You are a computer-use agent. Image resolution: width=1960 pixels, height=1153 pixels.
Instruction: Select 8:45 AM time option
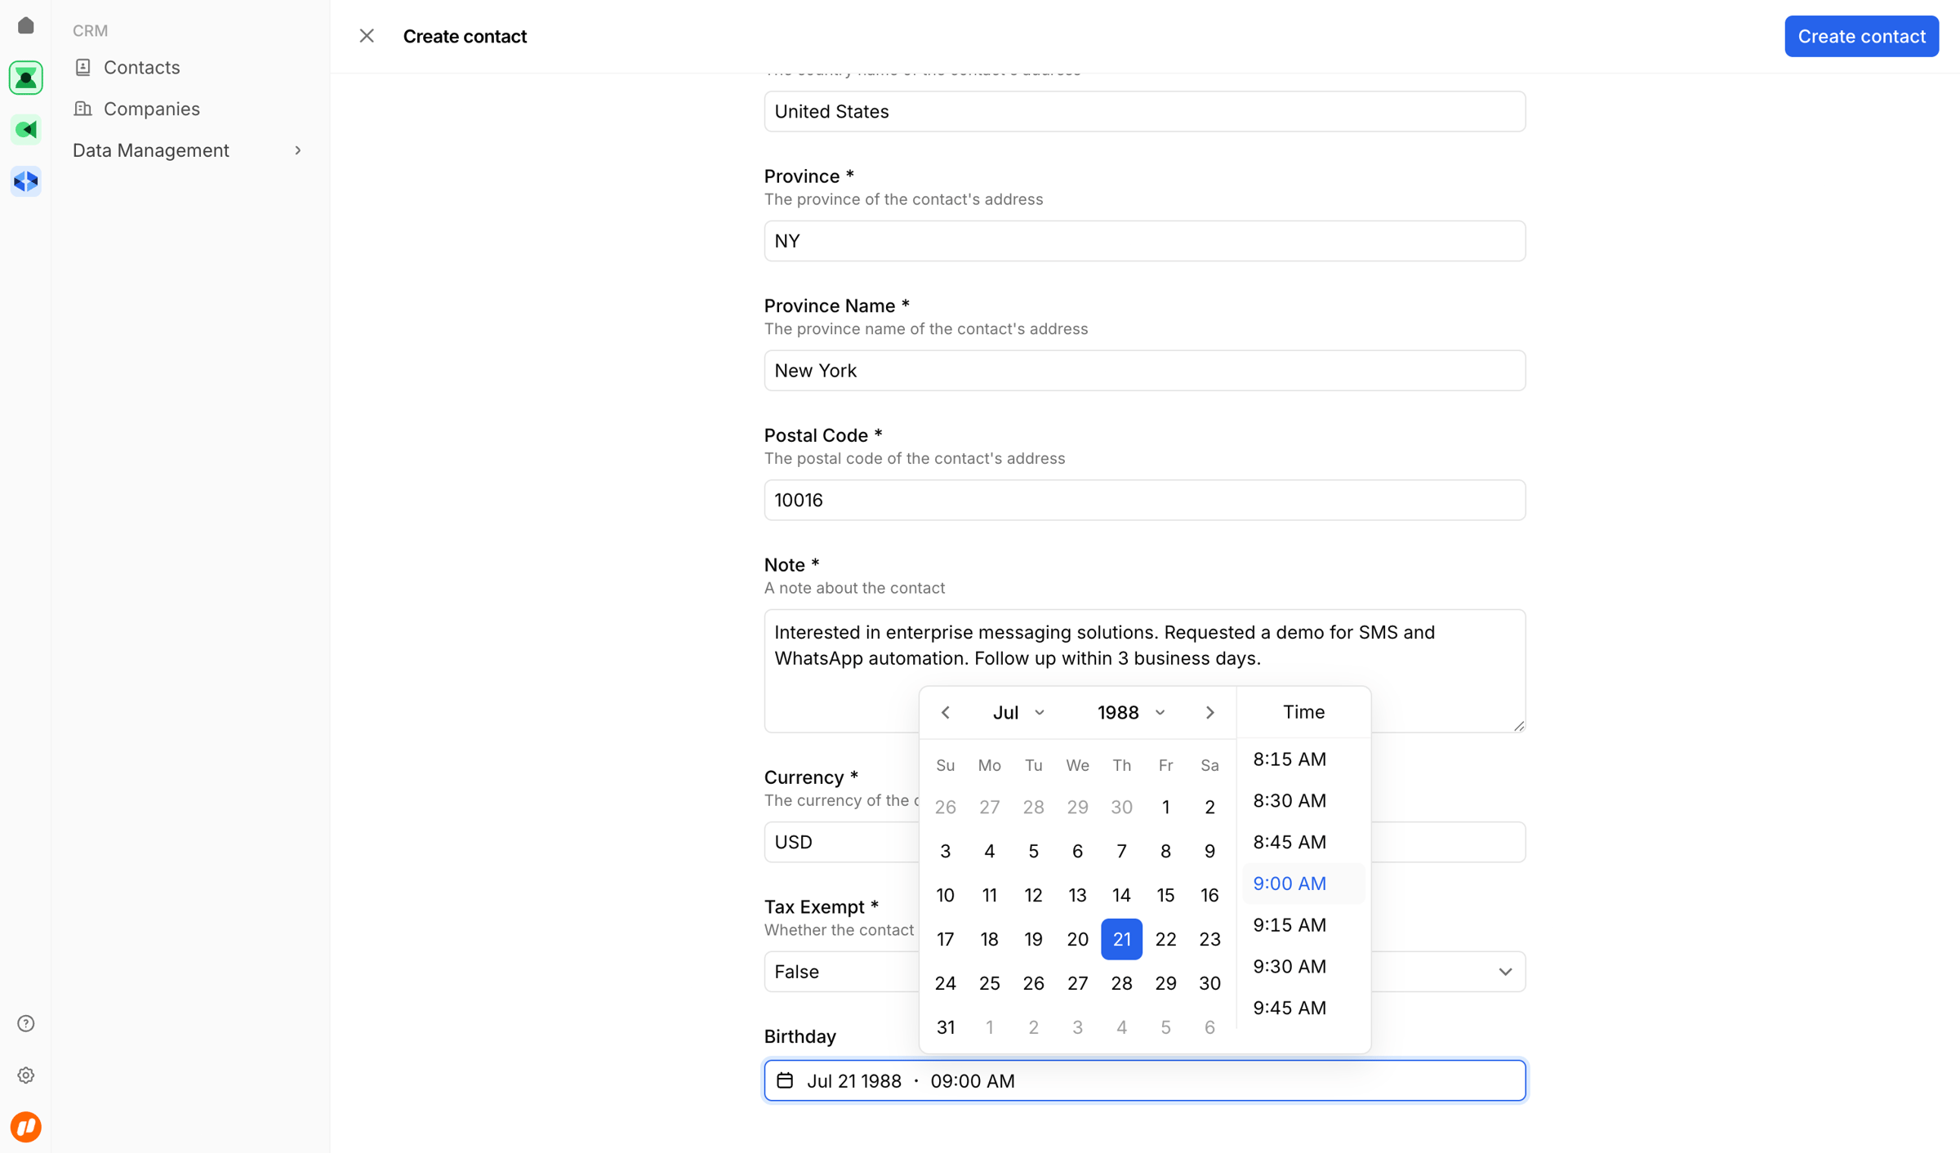1303,842
